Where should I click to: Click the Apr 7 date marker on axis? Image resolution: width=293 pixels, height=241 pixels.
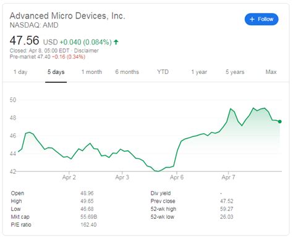228,177
